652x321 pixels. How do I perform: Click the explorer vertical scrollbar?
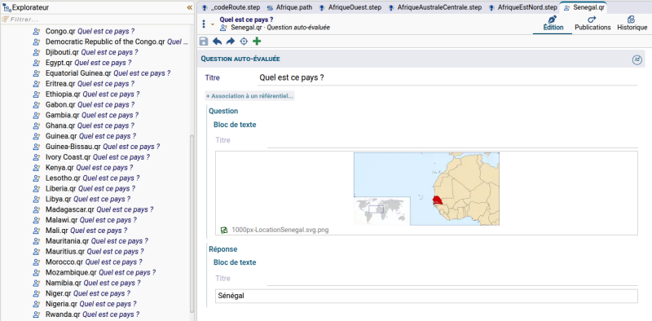192,223
